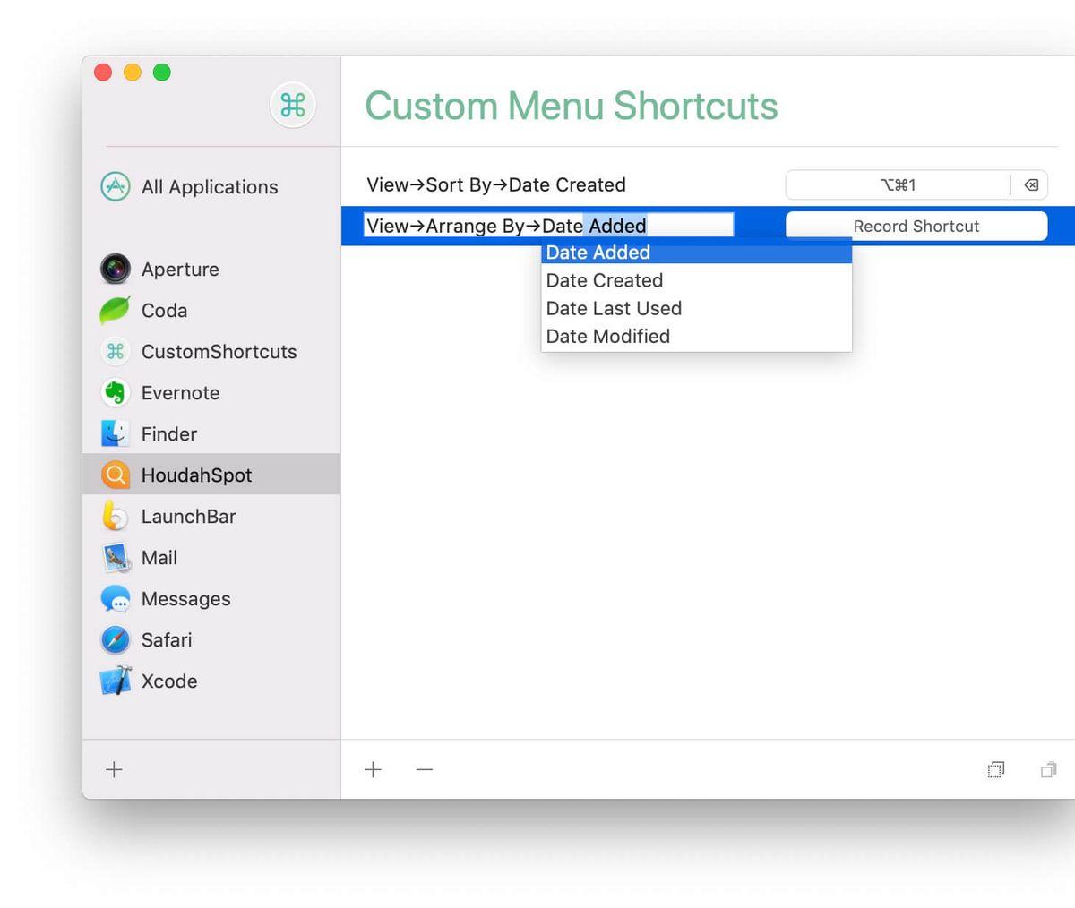Choose Date Added from autocomplete list

pos(696,253)
